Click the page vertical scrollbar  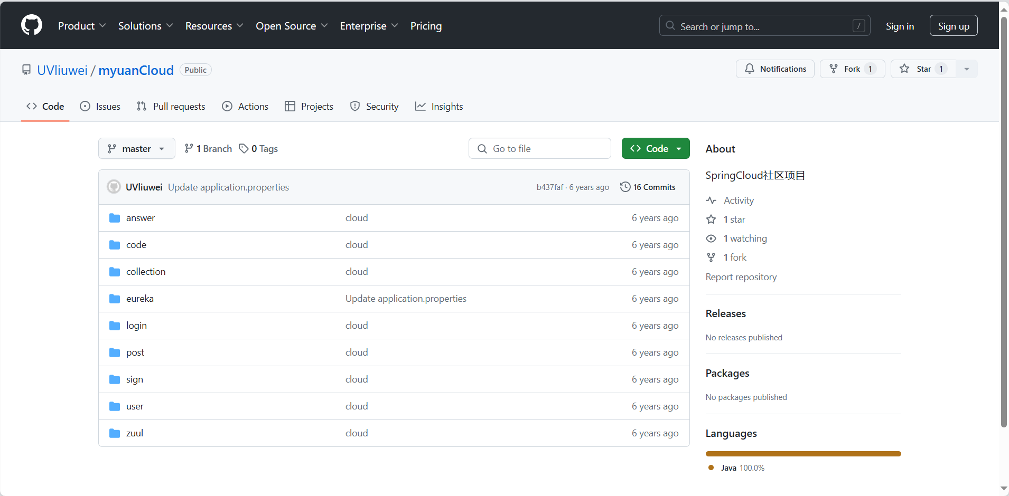(x=1004, y=222)
